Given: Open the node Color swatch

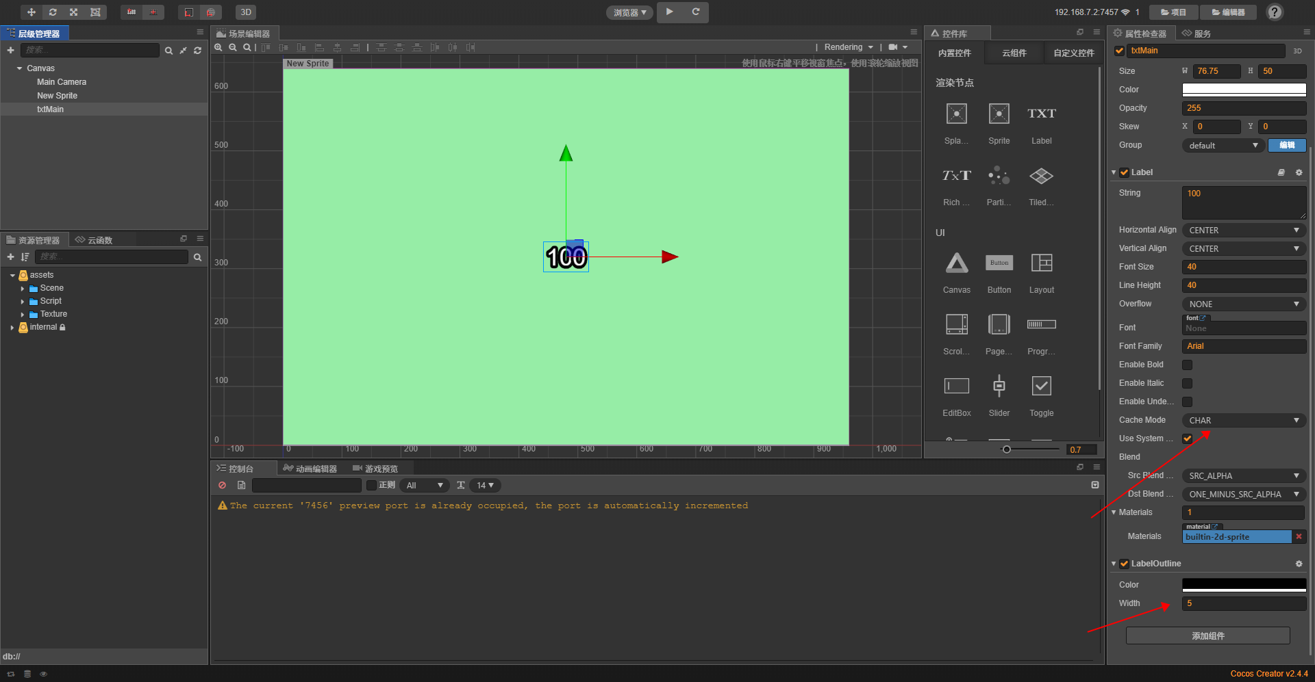Looking at the screenshot, I should (1244, 90).
